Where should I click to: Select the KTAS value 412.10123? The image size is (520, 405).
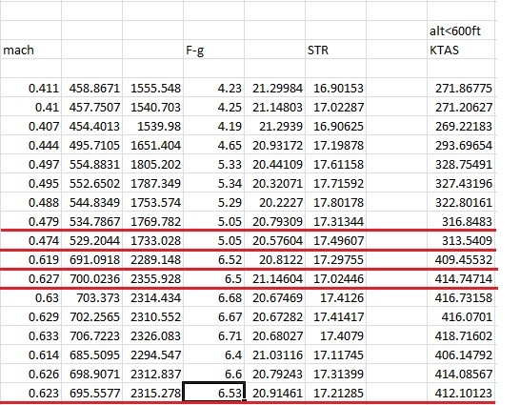(461, 393)
